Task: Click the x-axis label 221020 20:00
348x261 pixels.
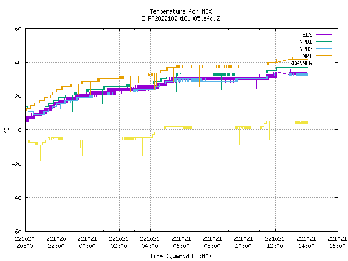Action: 24,243
